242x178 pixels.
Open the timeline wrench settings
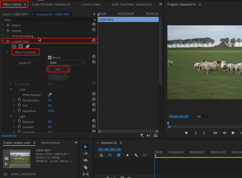136,155
